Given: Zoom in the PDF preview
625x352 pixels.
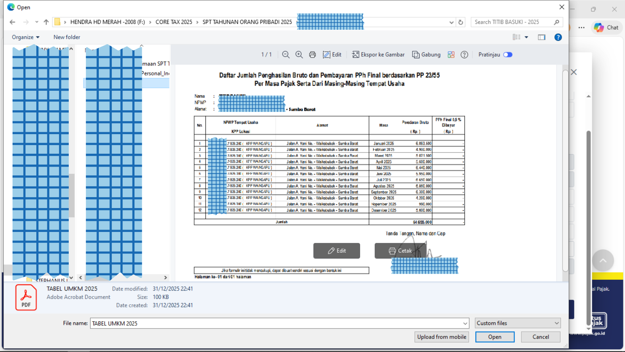Looking at the screenshot, I should tap(299, 55).
